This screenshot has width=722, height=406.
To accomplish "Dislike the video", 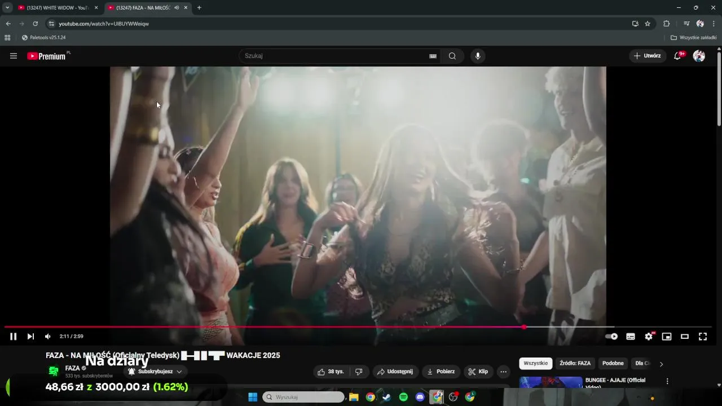I will click(x=359, y=372).
